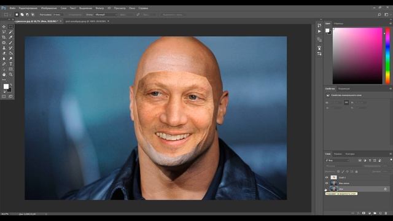Switch to the Каналы tab

click(338, 154)
